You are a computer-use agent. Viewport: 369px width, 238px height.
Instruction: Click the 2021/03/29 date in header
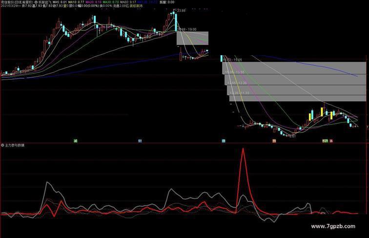8,6
